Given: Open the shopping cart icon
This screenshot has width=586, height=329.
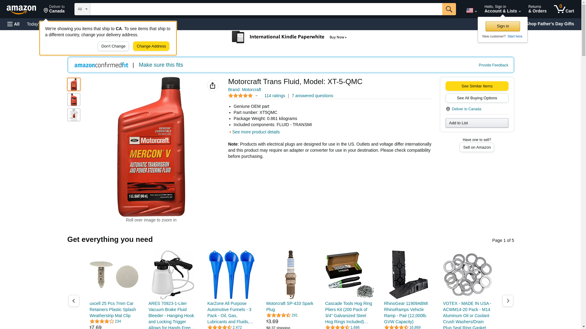Looking at the screenshot, I should (x=564, y=9).
